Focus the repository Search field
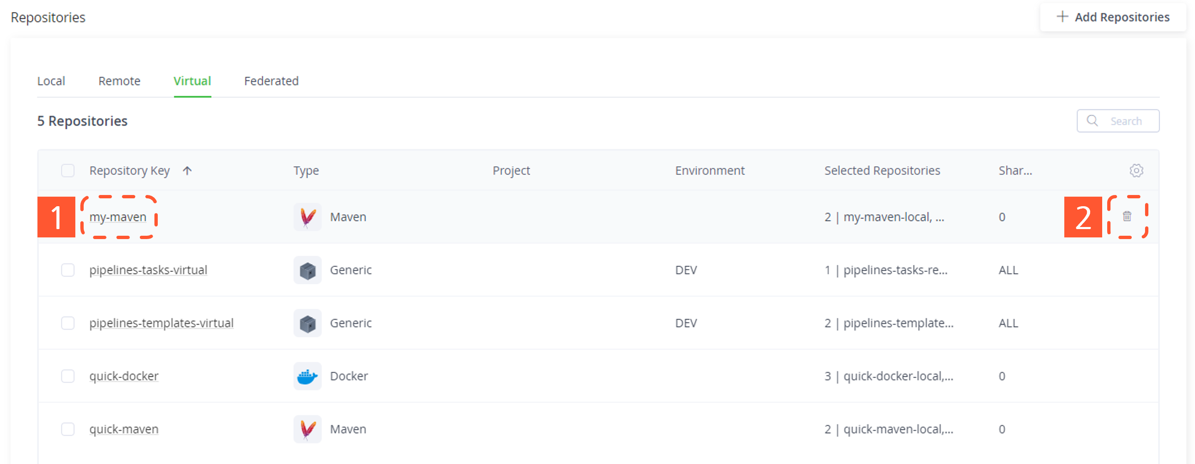The width and height of the screenshot is (1195, 464). coord(1125,121)
